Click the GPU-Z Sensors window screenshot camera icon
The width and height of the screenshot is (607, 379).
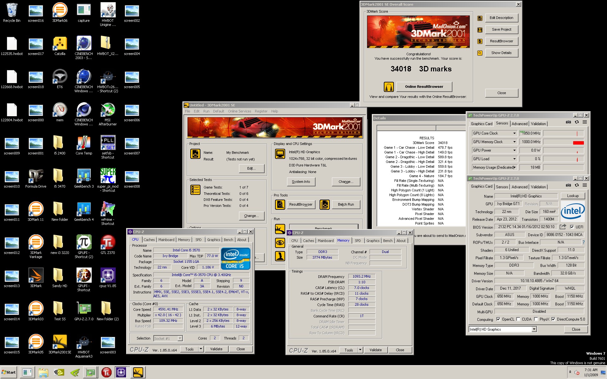click(x=568, y=122)
